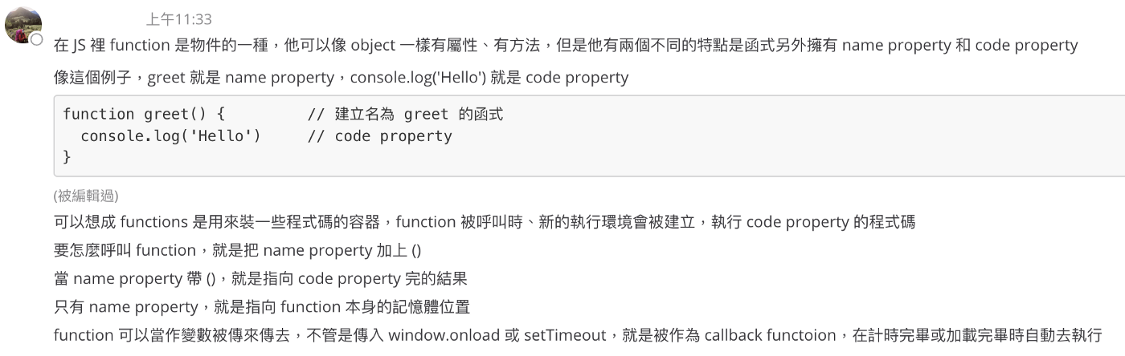Click the line starting '像這個例子'
This screenshot has height=356, width=1125.
coord(341,78)
